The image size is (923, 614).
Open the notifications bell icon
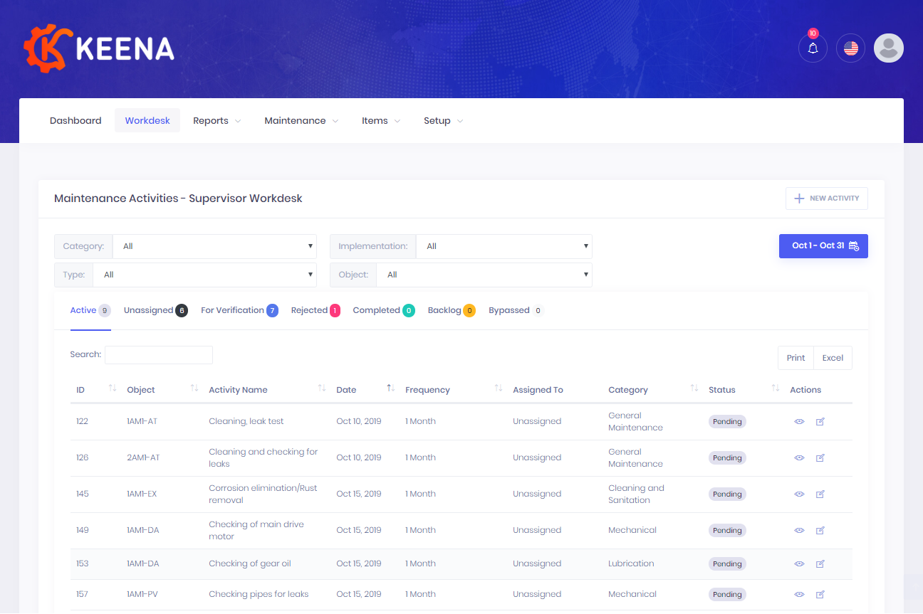coord(813,48)
